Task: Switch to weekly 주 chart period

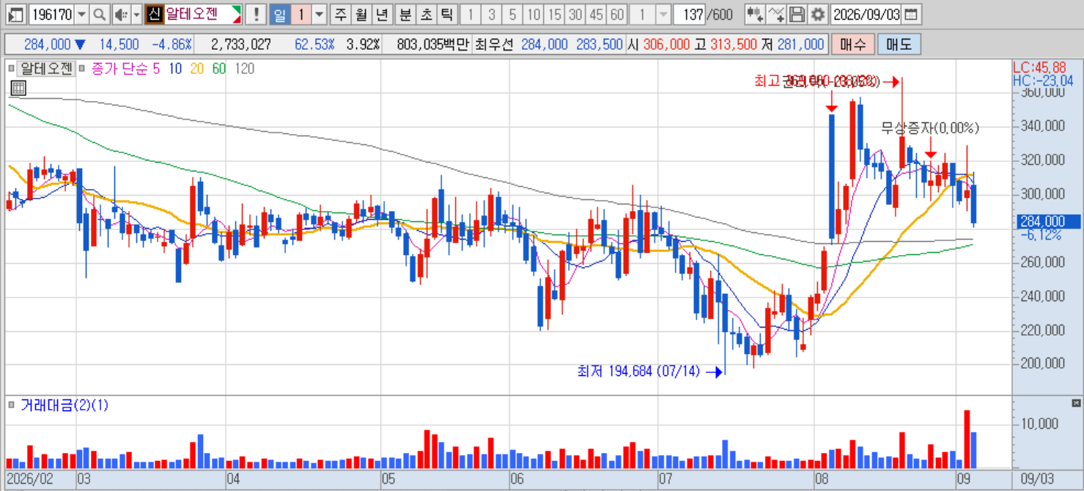Action: click(x=341, y=14)
